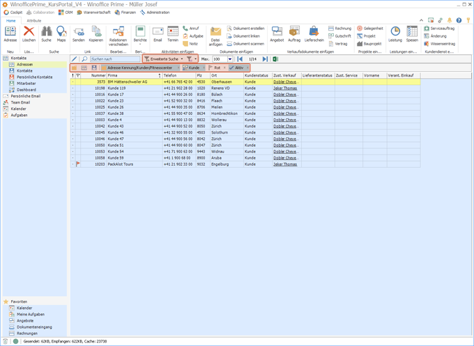Click the Excel export icon
Image resolution: width=474 pixels, height=346 pixels.
[275, 59]
